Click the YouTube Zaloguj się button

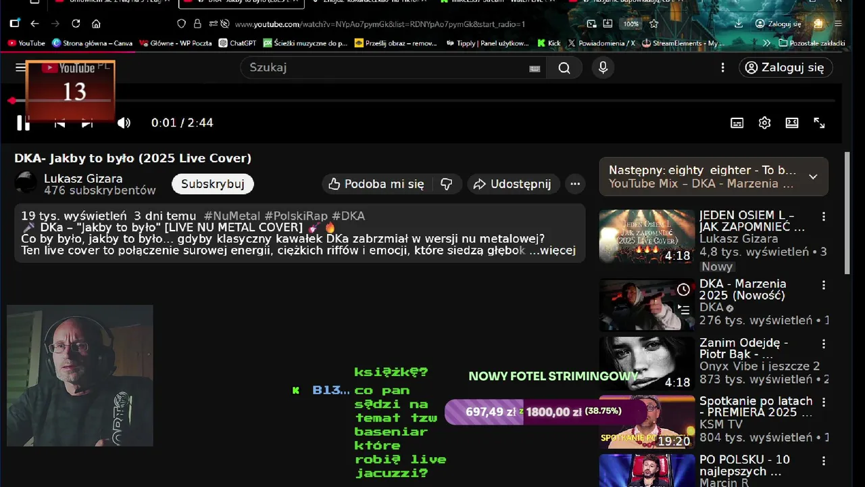pyautogui.click(x=785, y=68)
